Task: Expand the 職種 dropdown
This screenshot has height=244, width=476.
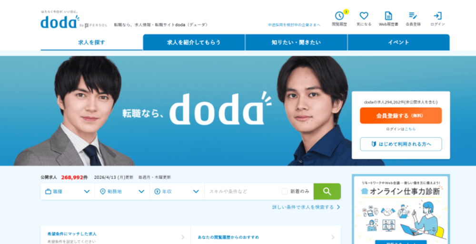Action: (x=68, y=191)
